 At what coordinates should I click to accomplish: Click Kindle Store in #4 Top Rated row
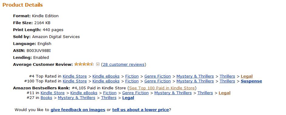pos(75,76)
